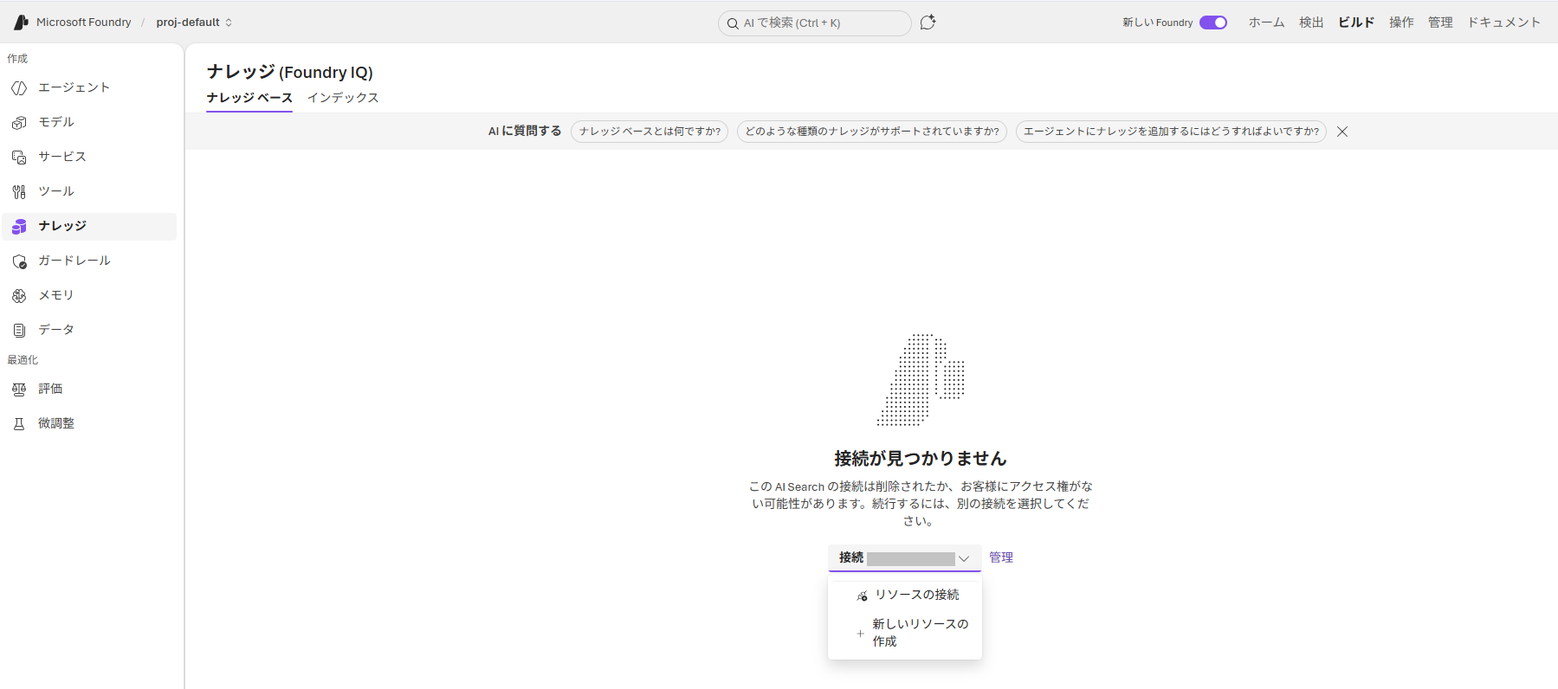Click the 微調整 flask icon
Image resolution: width=1558 pixels, height=689 pixels.
tap(19, 424)
